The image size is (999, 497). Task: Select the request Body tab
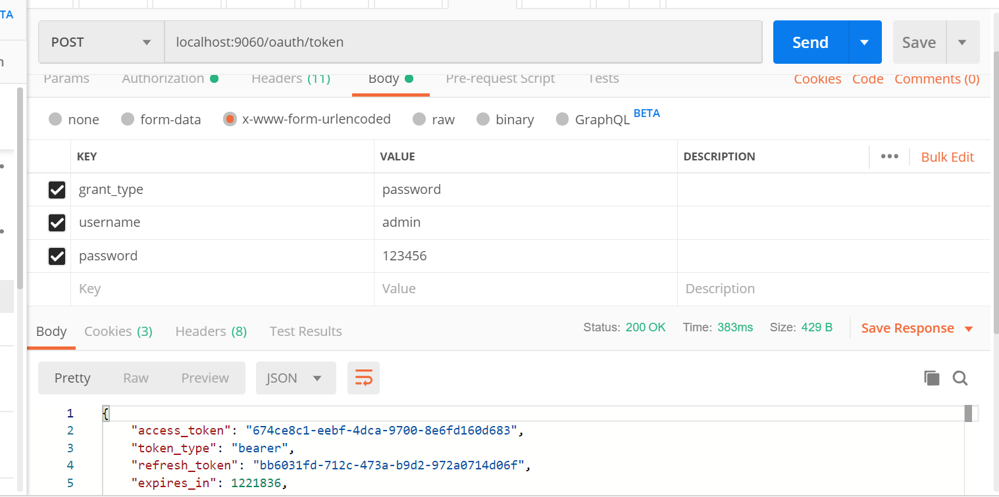pos(390,78)
